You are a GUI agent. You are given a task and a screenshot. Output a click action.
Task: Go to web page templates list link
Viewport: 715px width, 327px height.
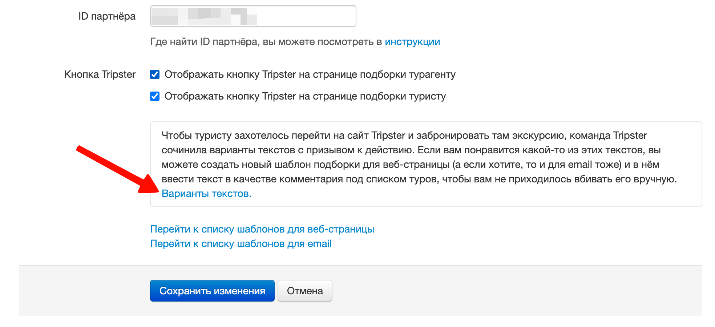pos(262,229)
